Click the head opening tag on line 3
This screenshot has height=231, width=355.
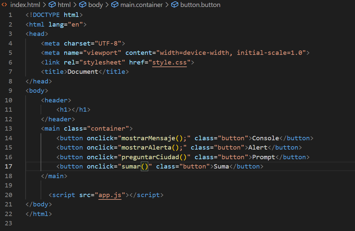click(x=37, y=34)
